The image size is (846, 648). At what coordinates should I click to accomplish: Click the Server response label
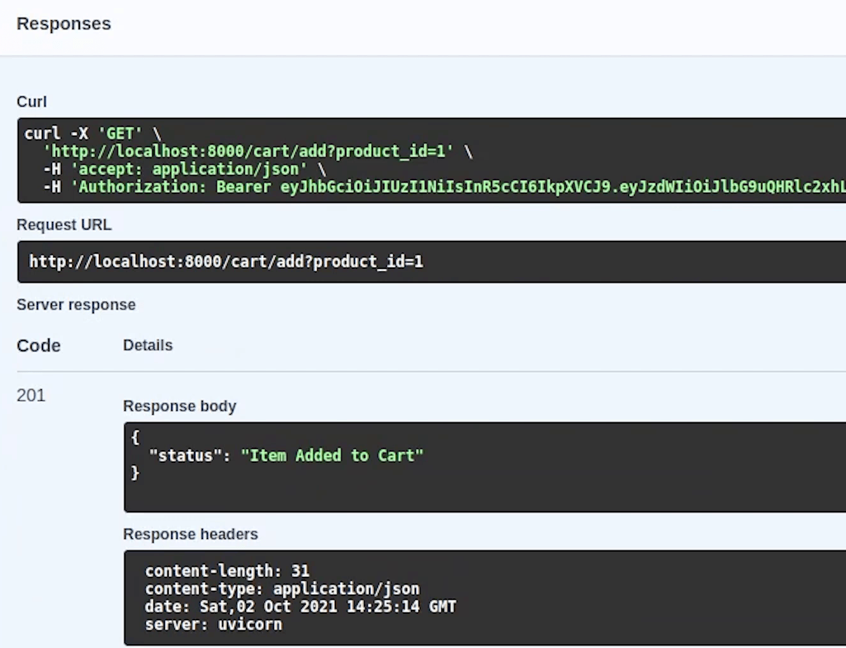pyautogui.click(x=76, y=305)
